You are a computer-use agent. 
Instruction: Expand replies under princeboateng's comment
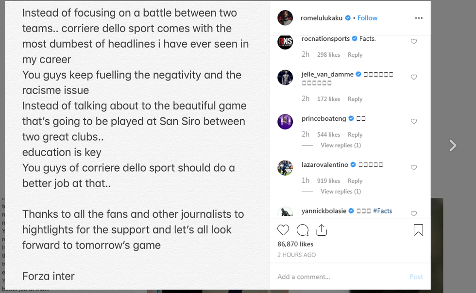tap(340, 145)
